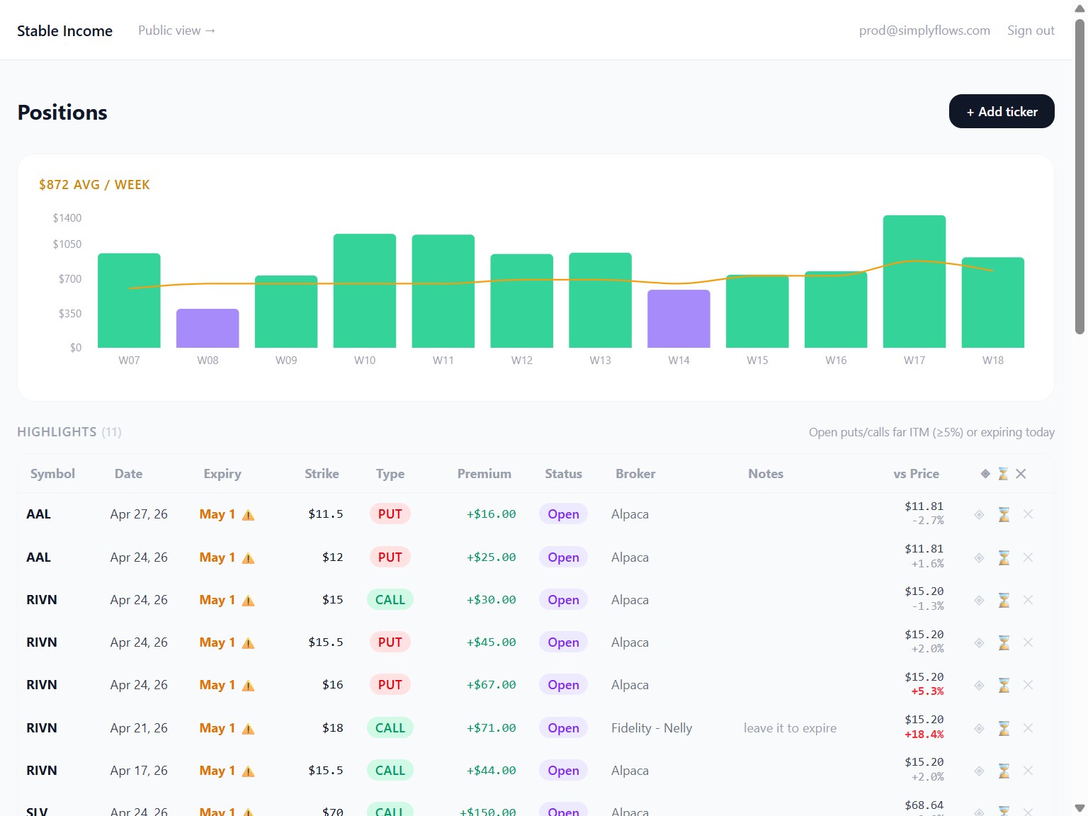Click hourglass on RIVN $15.5 call row
The image size is (1088, 816).
tap(1004, 771)
